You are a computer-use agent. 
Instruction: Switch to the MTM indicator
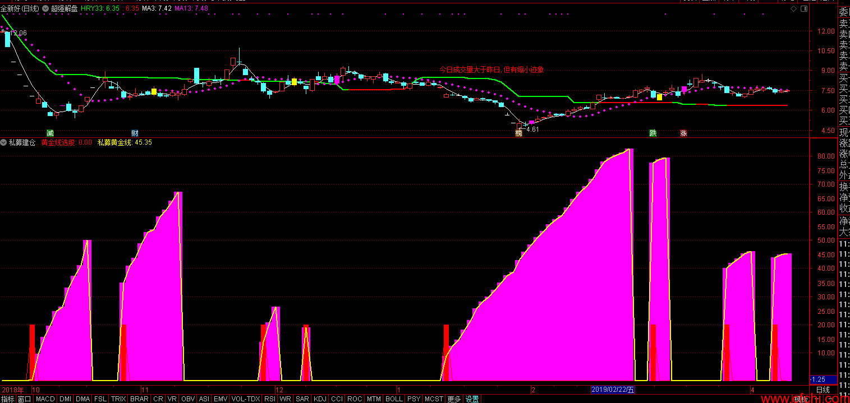374,399
